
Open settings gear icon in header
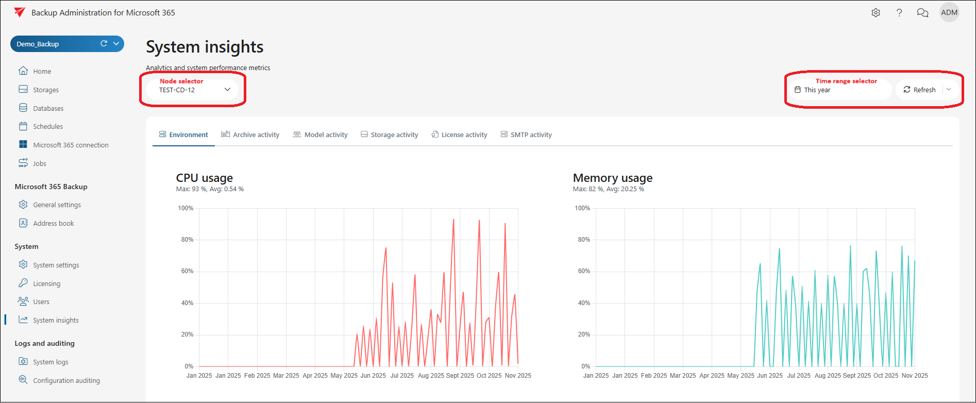click(x=876, y=13)
